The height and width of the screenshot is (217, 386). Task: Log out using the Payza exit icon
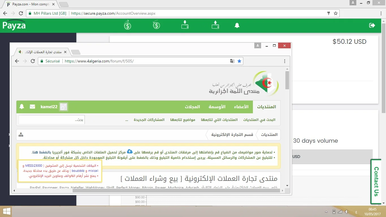[372, 25]
